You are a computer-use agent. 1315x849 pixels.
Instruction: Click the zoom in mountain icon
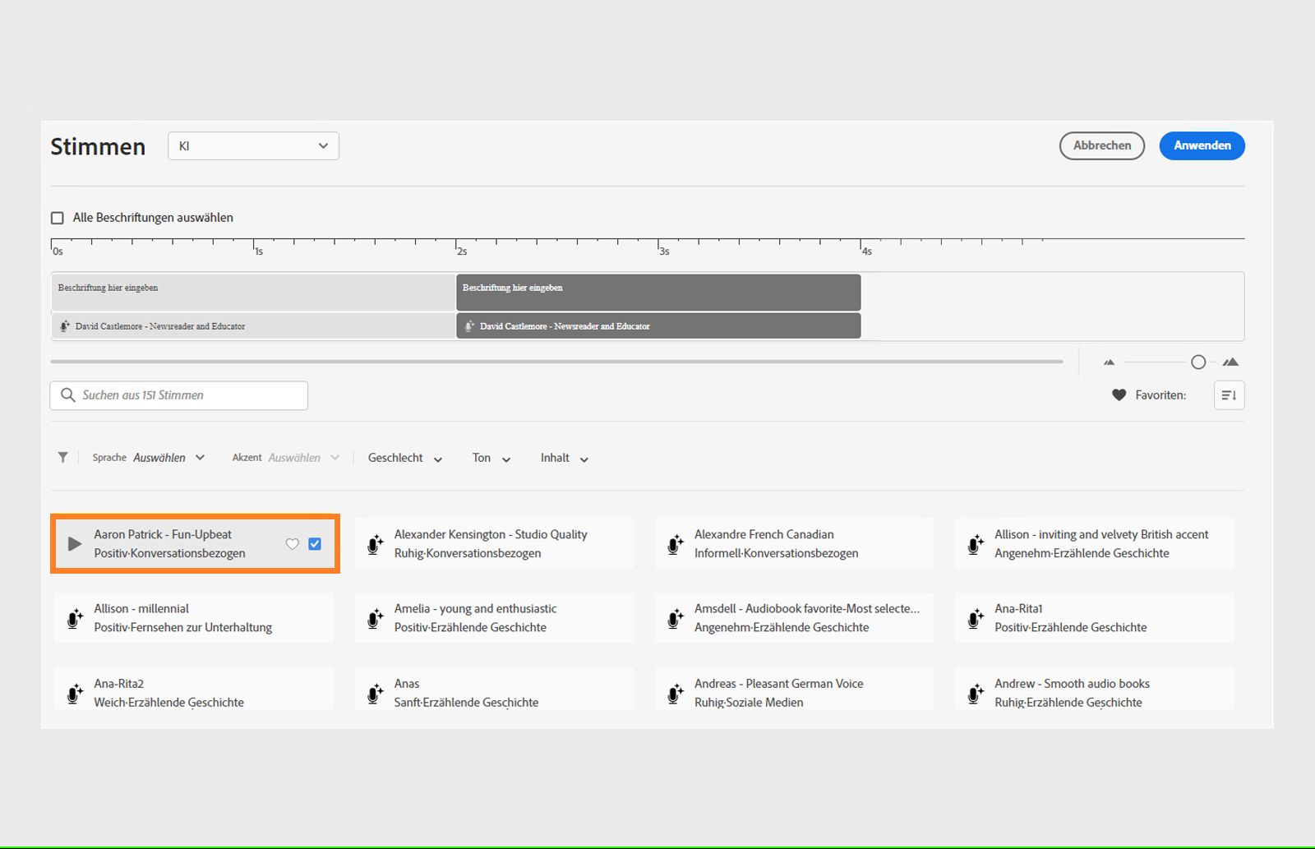point(1230,362)
